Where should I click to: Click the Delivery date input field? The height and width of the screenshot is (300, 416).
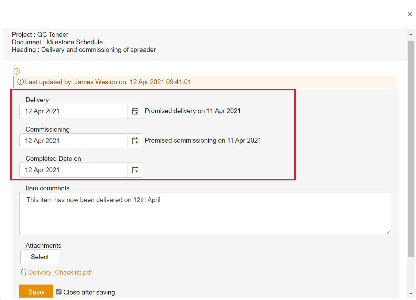click(74, 111)
